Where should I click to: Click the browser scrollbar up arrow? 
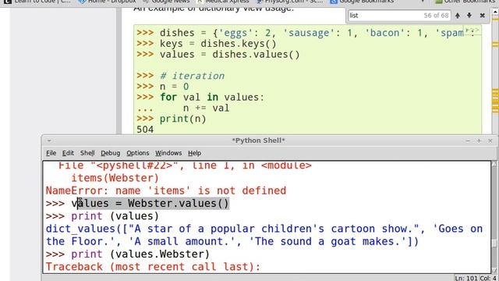(495, 12)
